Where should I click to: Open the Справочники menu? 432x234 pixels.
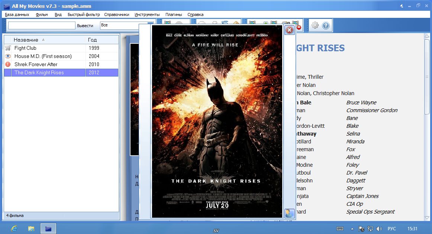(x=116, y=14)
